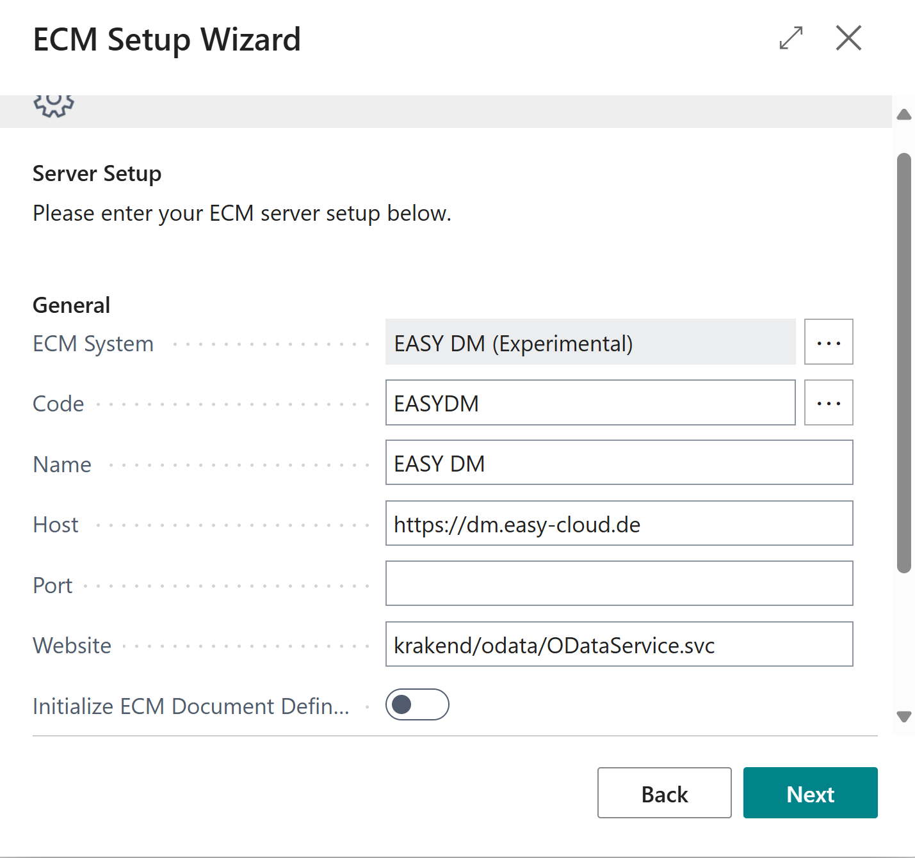
Task: Click the gear icon in the banner
Action: [x=54, y=104]
